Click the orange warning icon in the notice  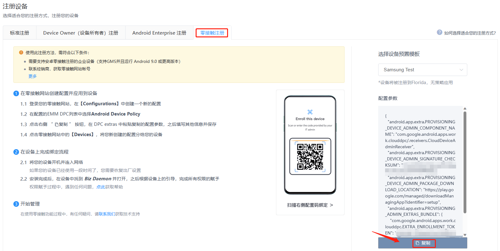[21, 53]
